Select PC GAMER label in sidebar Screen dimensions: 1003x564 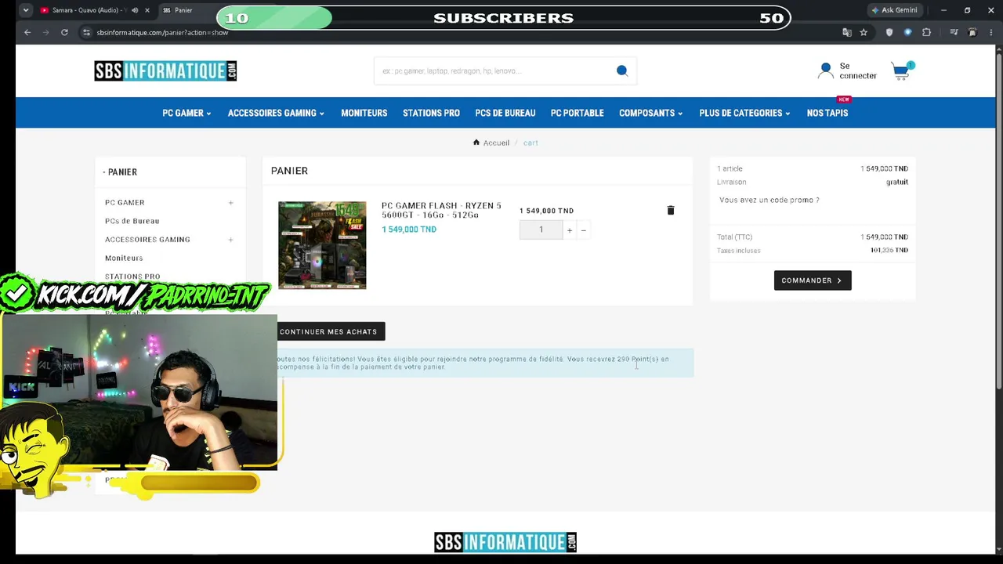pos(125,203)
